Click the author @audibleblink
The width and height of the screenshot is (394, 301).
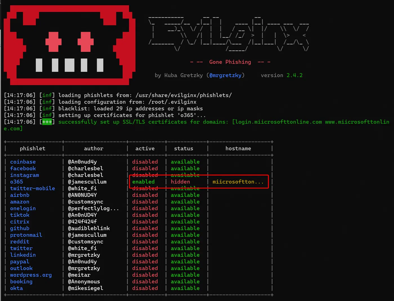point(89,228)
